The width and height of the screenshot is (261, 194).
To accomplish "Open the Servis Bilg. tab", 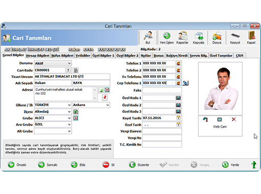I will click(x=199, y=56).
